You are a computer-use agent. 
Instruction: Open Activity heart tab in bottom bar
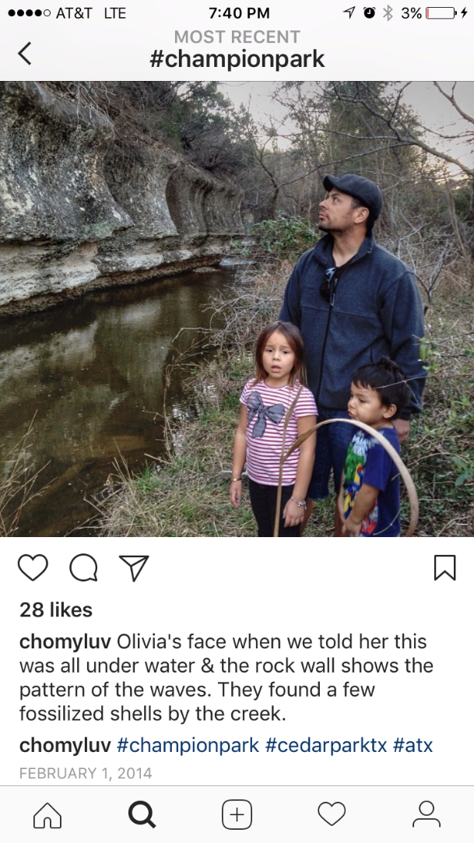click(332, 814)
